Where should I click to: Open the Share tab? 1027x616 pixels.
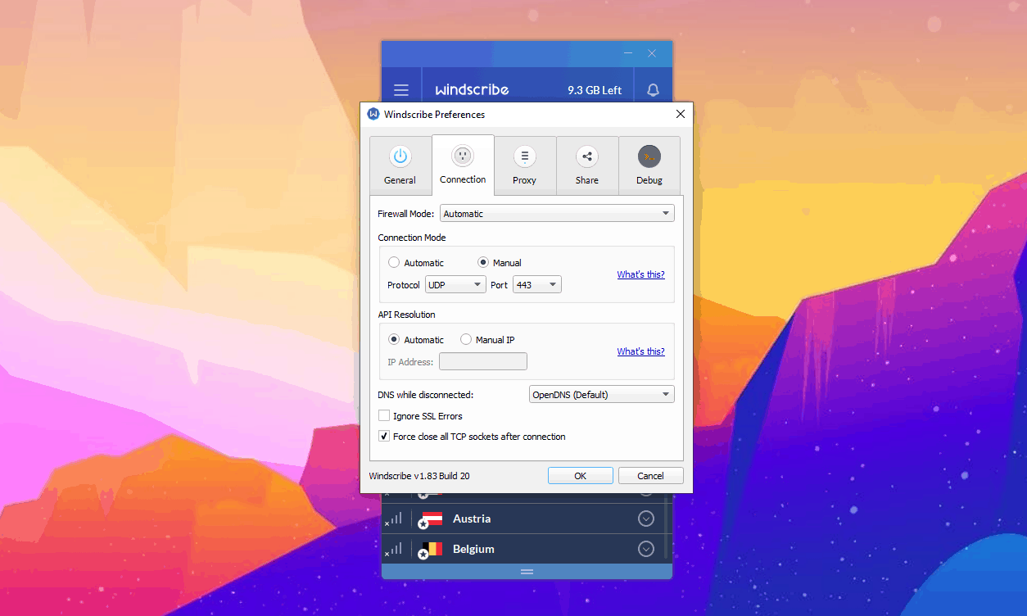(586, 165)
